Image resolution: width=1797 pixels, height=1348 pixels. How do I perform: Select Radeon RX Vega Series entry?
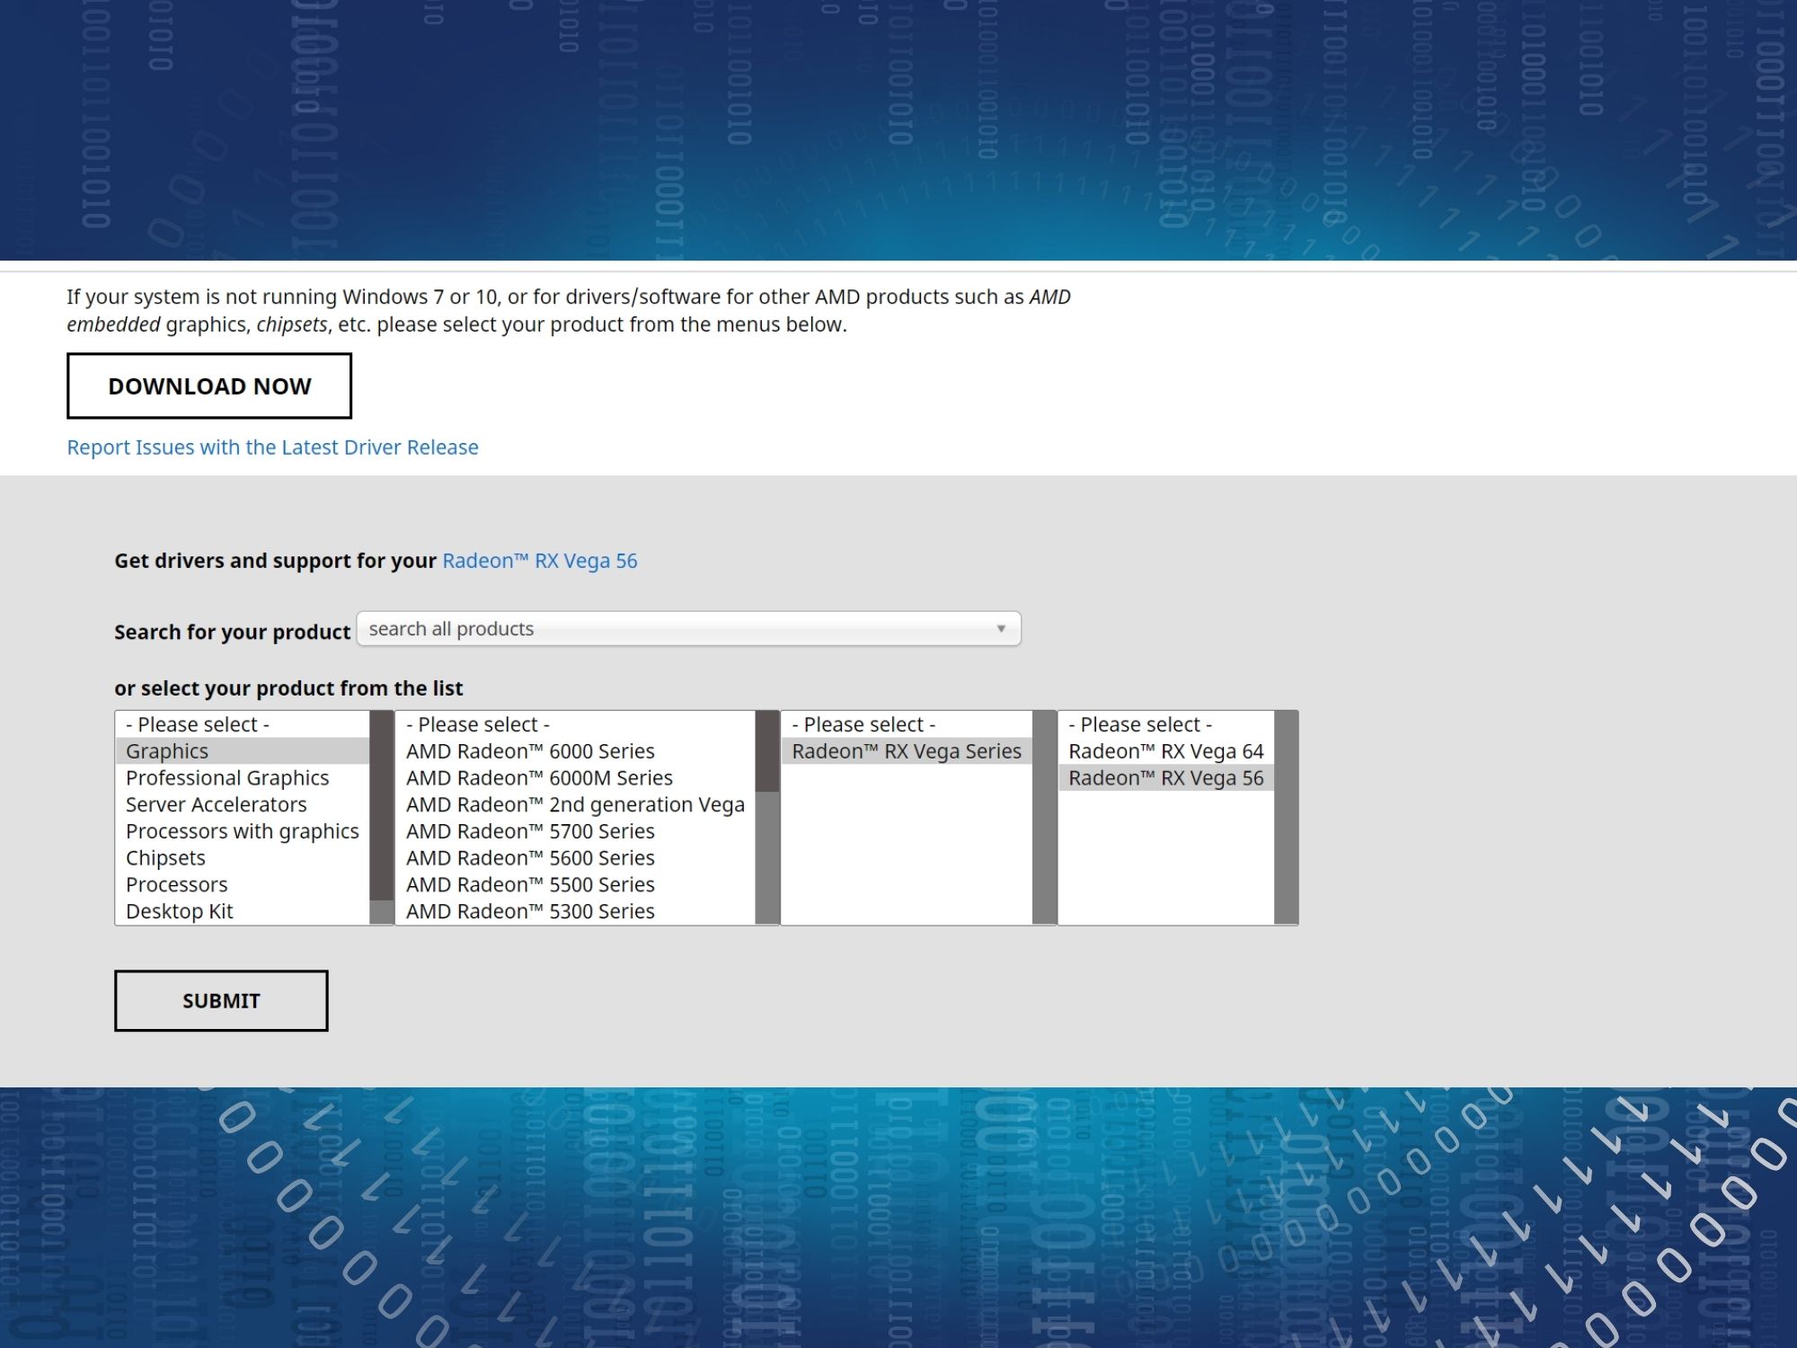pos(907,751)
